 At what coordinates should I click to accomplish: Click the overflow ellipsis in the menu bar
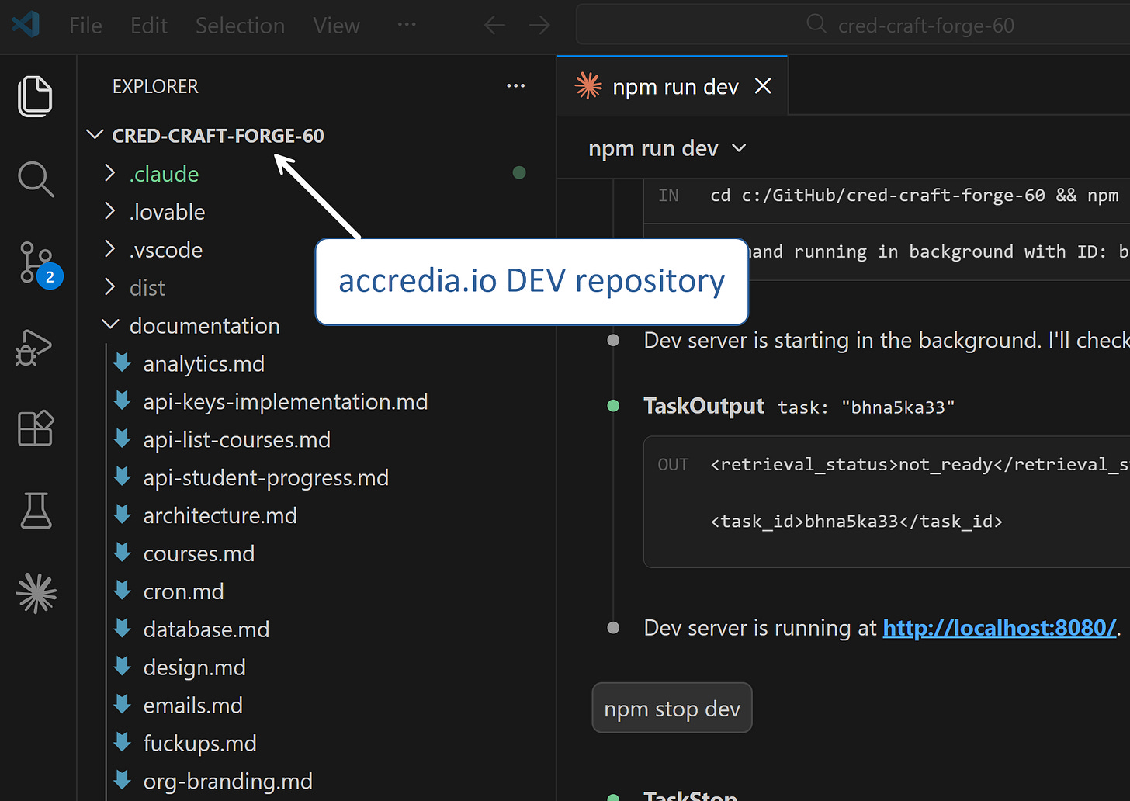pos(406,24)
